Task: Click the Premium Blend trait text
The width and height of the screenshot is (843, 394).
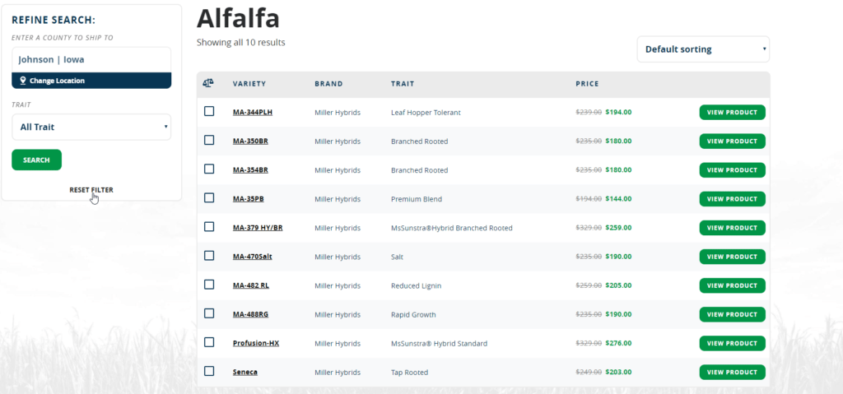Action: [417, 199]
